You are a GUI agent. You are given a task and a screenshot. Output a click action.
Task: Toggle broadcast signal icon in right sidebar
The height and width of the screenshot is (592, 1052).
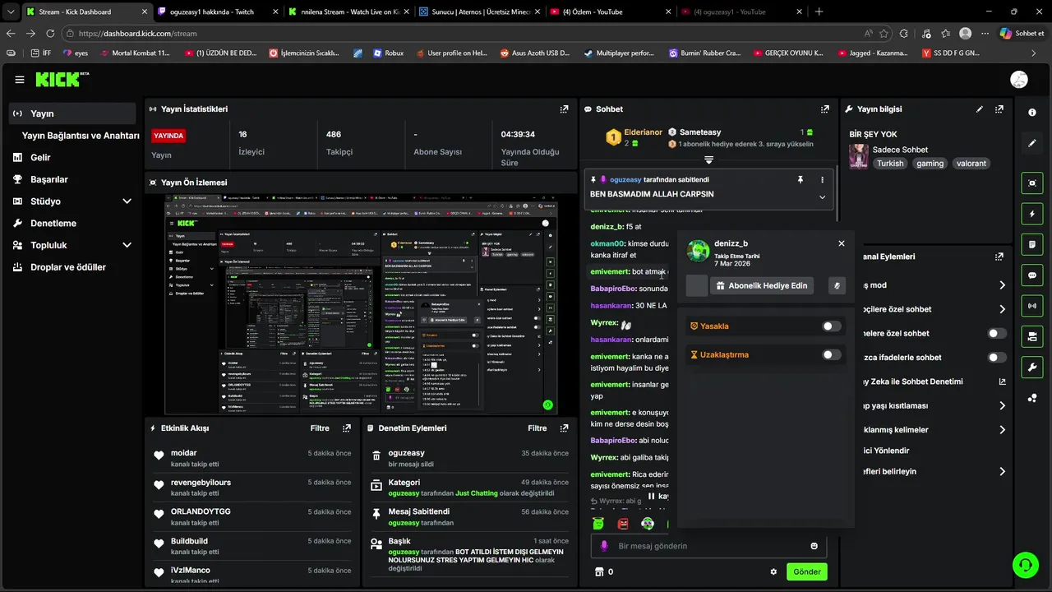1032,306
